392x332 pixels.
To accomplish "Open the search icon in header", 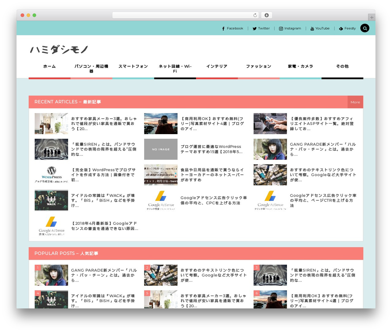I will [x=365, y=28].
